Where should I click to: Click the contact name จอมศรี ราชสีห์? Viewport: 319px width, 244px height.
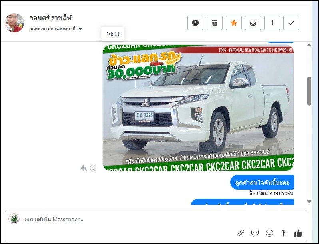click(51, 18)
